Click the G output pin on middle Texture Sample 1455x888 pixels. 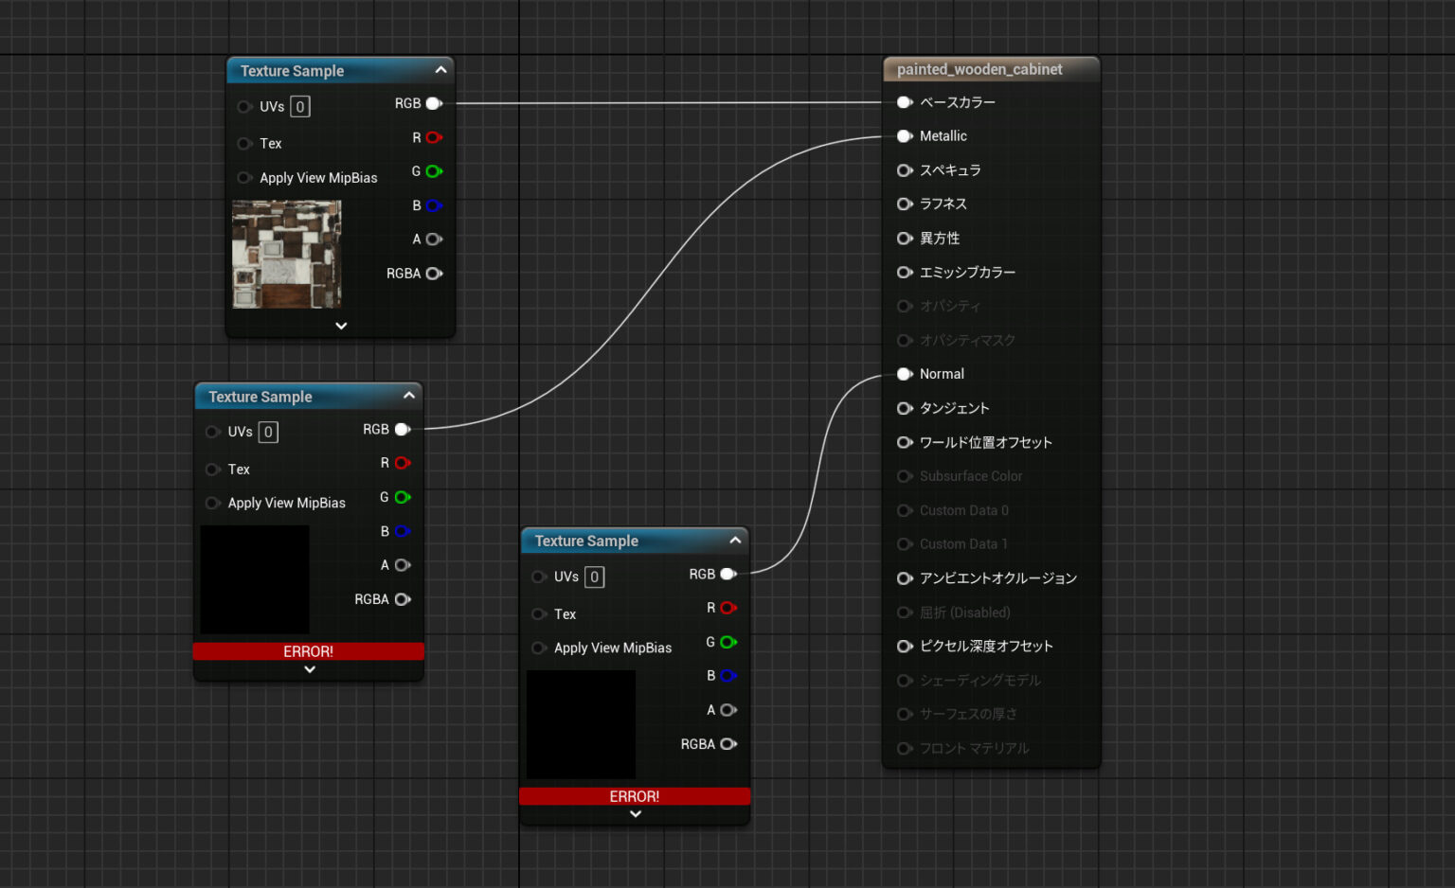point(402,497)
